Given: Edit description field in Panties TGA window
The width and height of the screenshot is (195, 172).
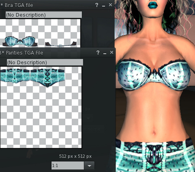Looking at the screenshot, I should point(45,62).
